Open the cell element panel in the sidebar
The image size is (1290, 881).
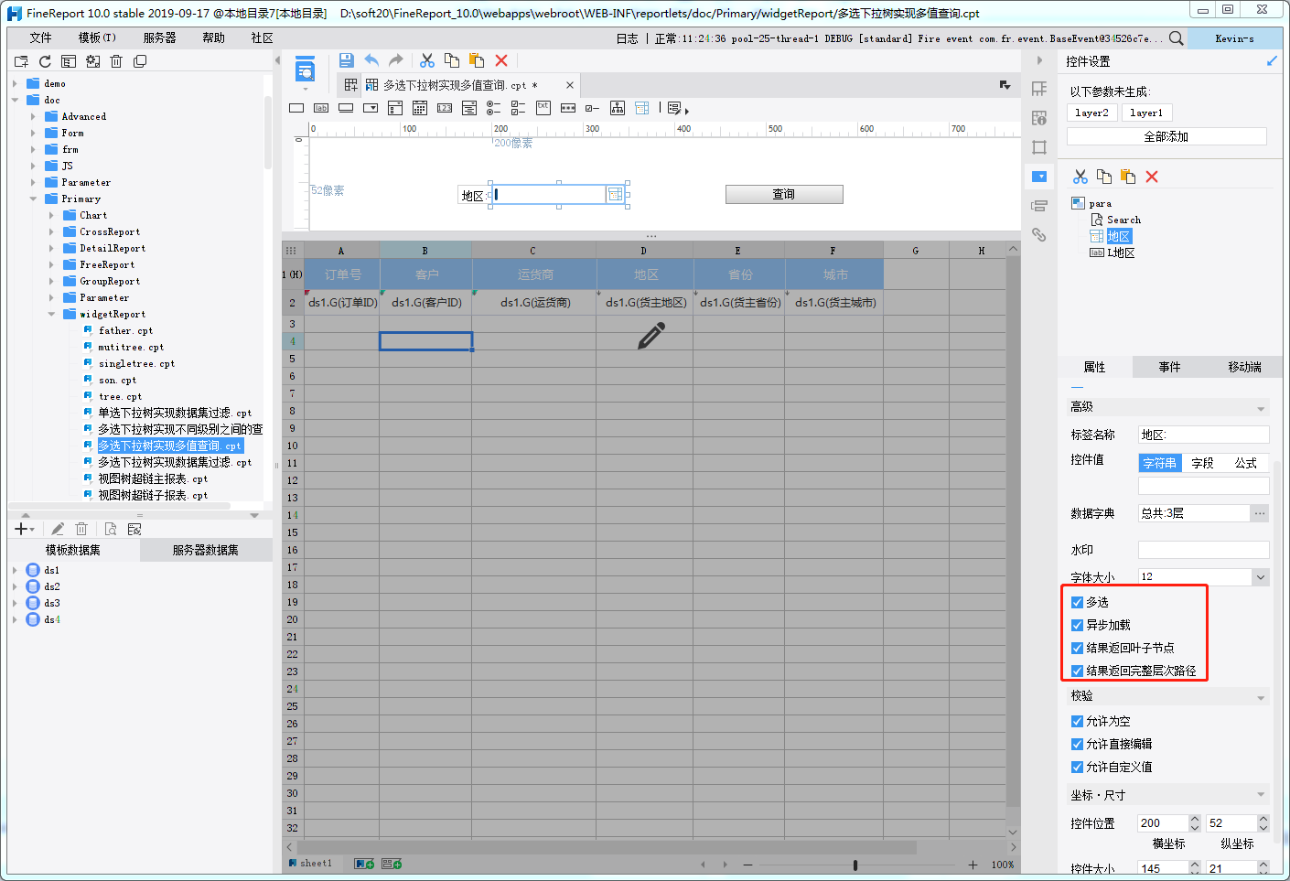pos(1039,89)
